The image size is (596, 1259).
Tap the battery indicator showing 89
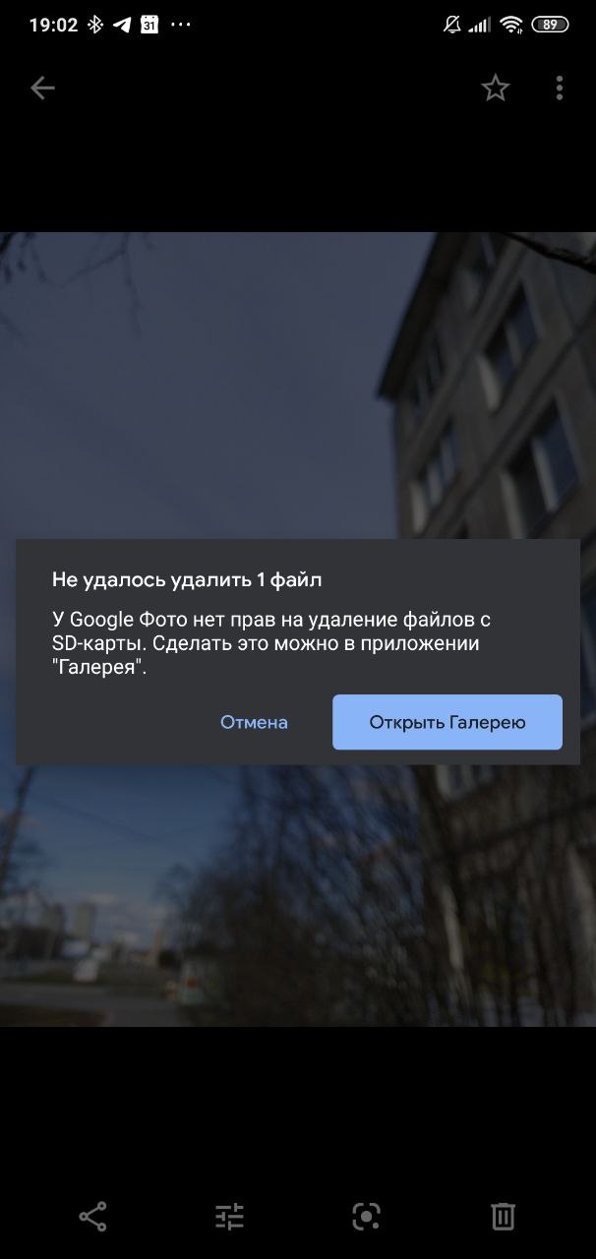(x=550, y=25)
